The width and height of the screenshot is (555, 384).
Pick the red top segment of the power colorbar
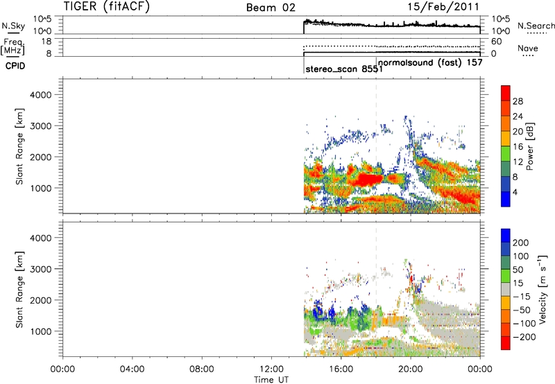[x=506, y=93]
